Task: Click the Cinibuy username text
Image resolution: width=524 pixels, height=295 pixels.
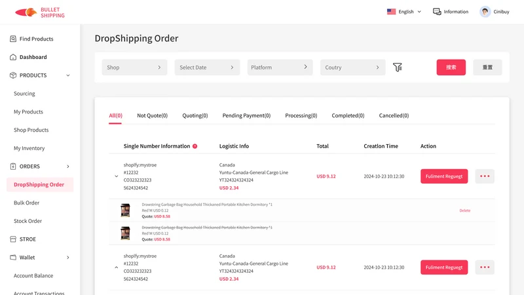Action: (x=501, y=12)
